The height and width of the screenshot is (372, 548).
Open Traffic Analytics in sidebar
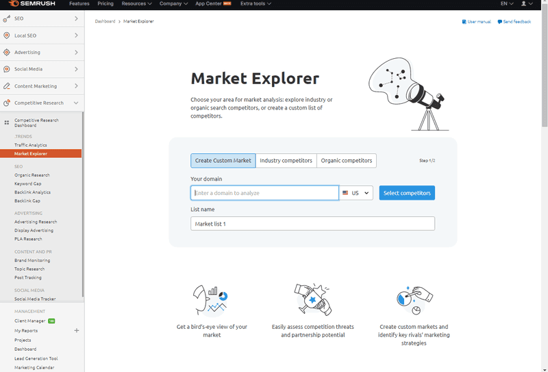point(31,145)
